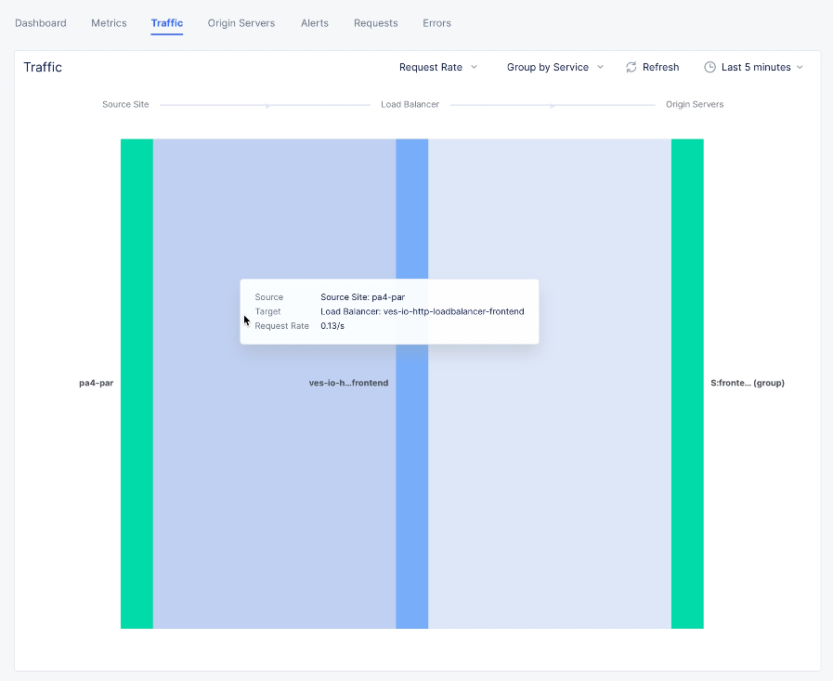Switch to the Requests tab
833x681 pixels.
(x=375, y=23)
